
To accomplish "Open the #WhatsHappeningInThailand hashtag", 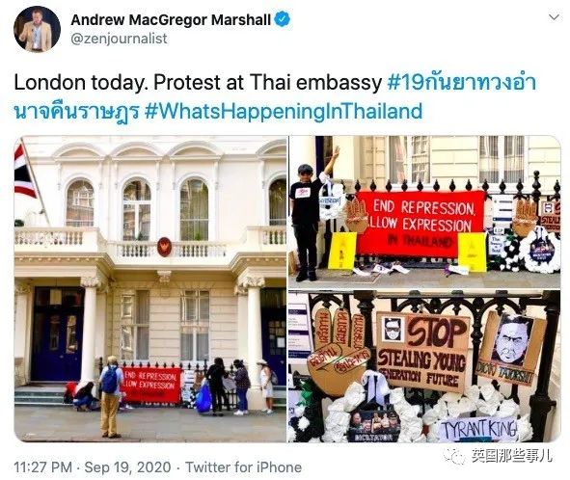I will [x=284, y=111].
